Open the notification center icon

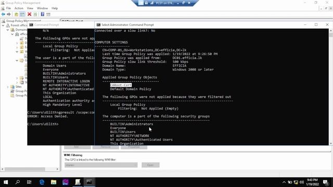326,182
